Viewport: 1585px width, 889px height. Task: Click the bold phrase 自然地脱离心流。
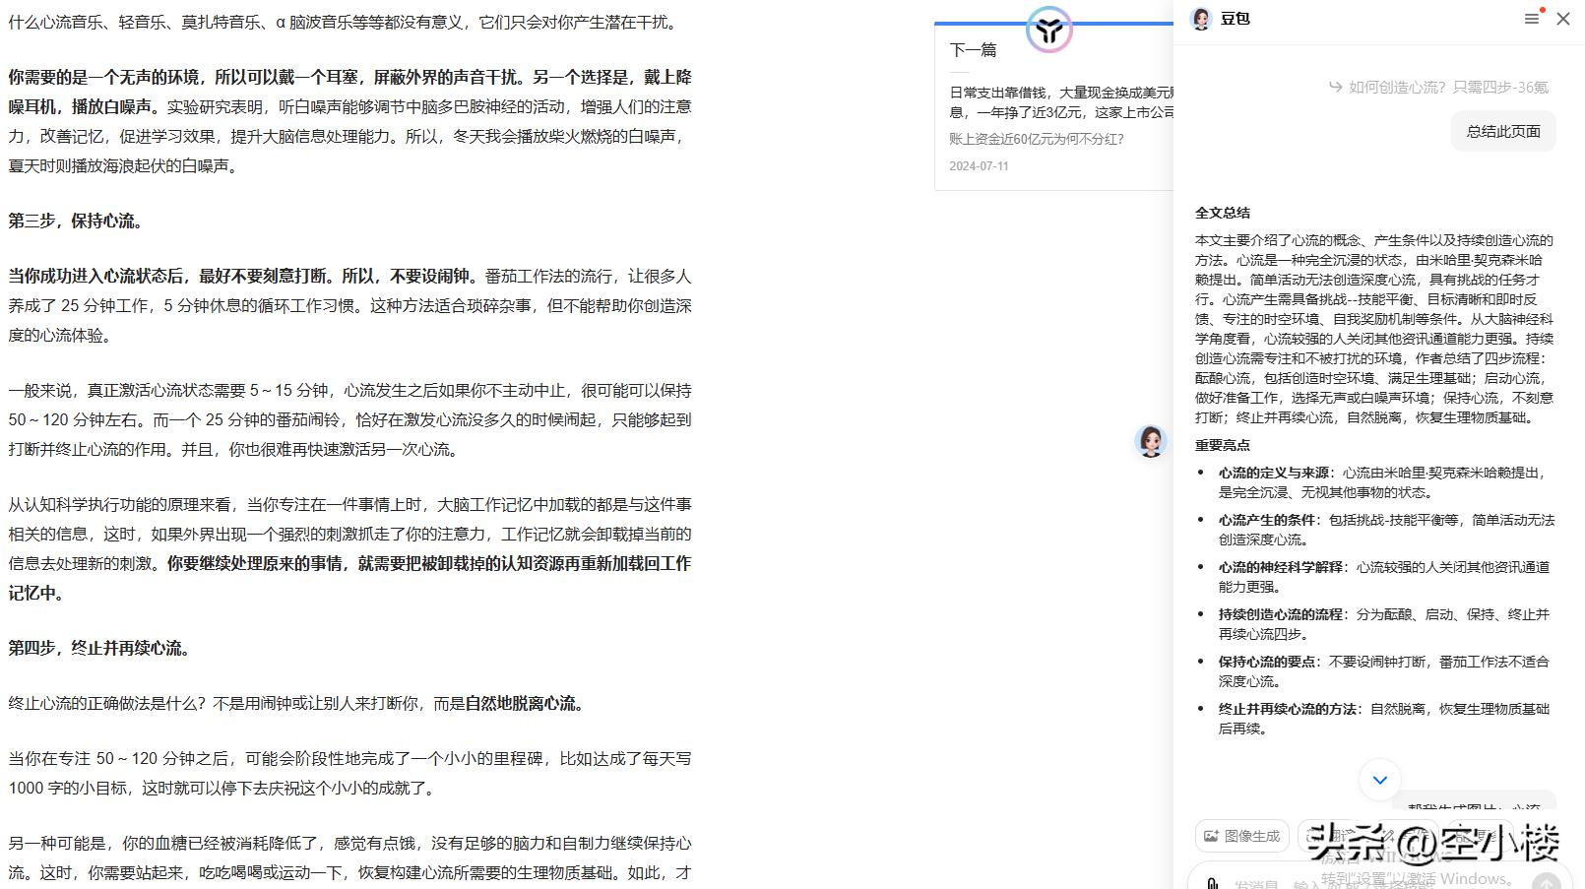(x=528, y=704)
